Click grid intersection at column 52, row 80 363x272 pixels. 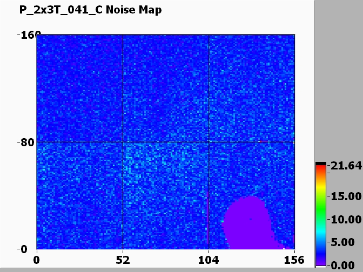pyautogui.click(x=123, y=142)
